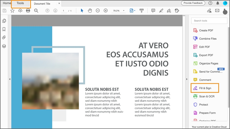230x129 pixels.
Task: Click the current page number field
Action: [x=64, y=11]
